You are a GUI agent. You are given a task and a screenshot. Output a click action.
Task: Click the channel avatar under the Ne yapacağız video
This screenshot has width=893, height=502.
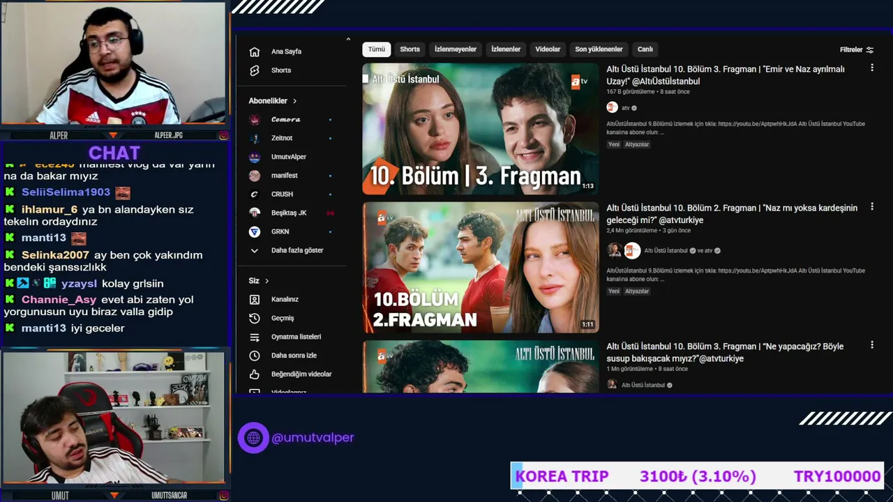tap(612, 385)
